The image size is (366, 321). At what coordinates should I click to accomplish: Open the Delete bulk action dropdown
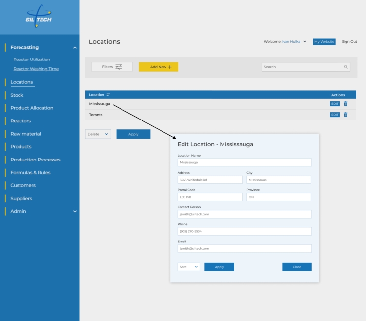[x=98, y=134]
